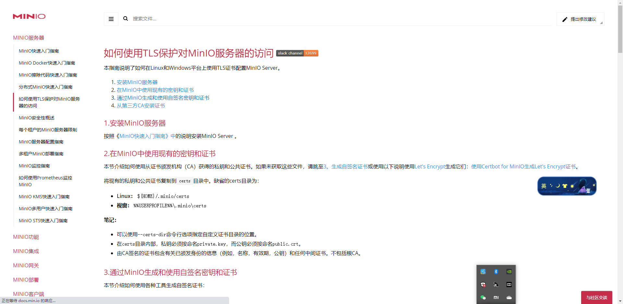Click the 与社区交谈 button
The image size is (623, 304).
click(596, 297)
